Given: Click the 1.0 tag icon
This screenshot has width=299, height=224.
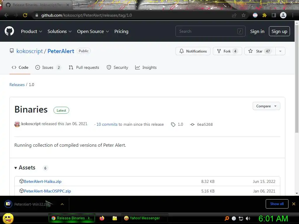Looking at the screenshot, I should [x=173, y=125].
